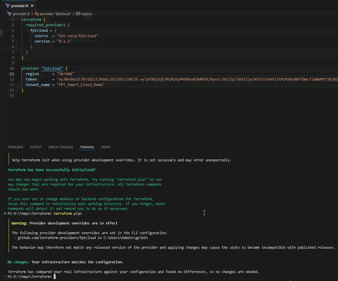Click the "FPT_Smart_Cloud_Demo" tenant name value
This screenshot has height=281, width=338.
[x=81, y=85]
